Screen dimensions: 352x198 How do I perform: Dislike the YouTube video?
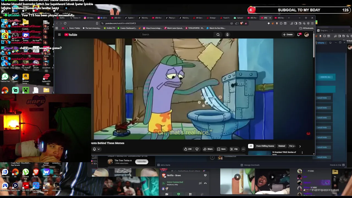(x=197, y=149)
